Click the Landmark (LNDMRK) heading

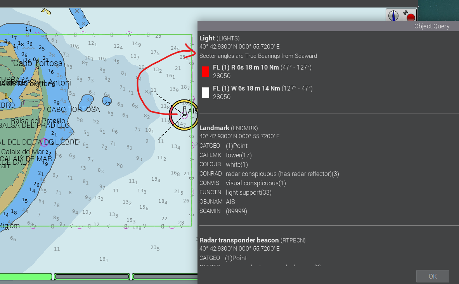pyautogui.click(x=229, y=128)
